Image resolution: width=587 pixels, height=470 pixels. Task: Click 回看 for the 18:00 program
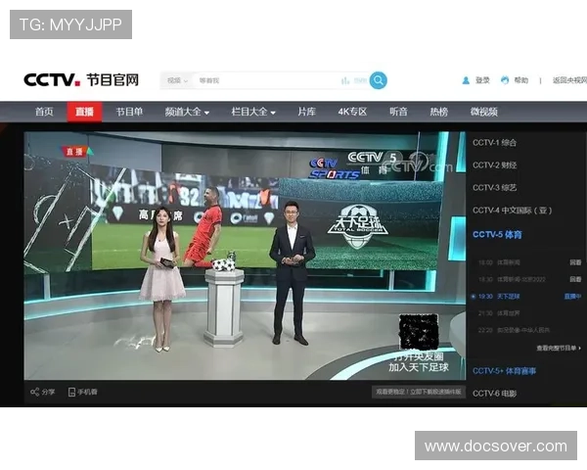[575, 262]
